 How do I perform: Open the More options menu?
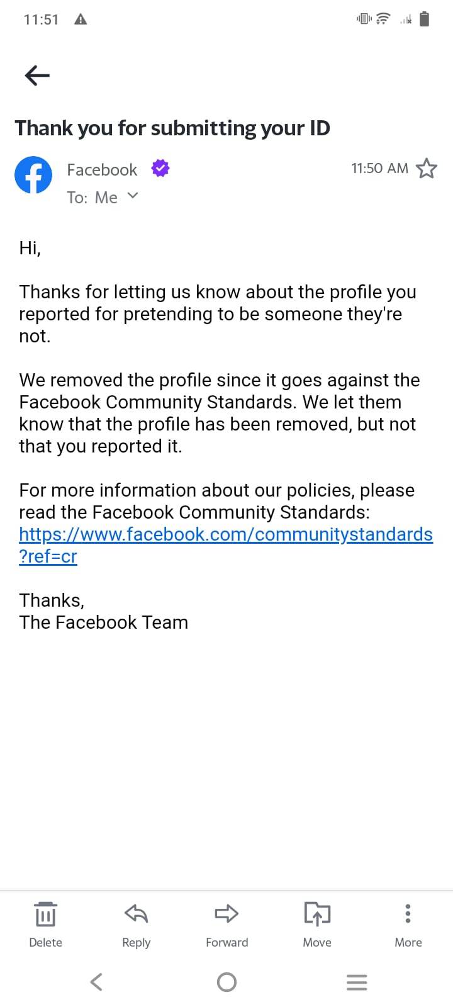tap(408, 923)
